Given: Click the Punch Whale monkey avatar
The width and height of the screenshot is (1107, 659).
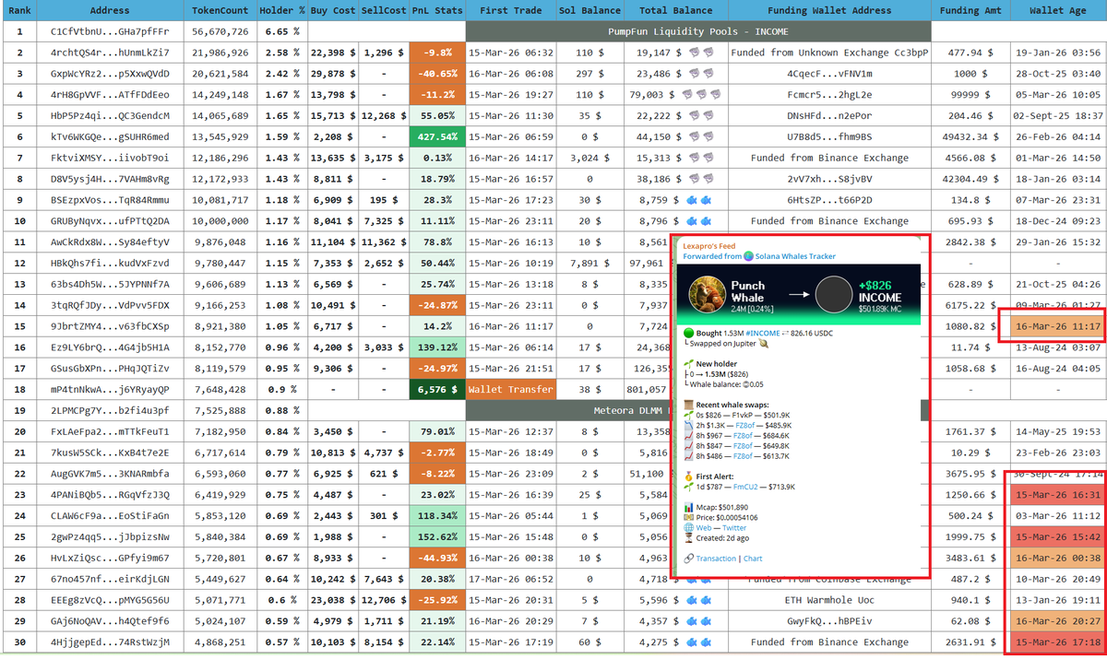Looking at the screenshot, I should [708, 294].
